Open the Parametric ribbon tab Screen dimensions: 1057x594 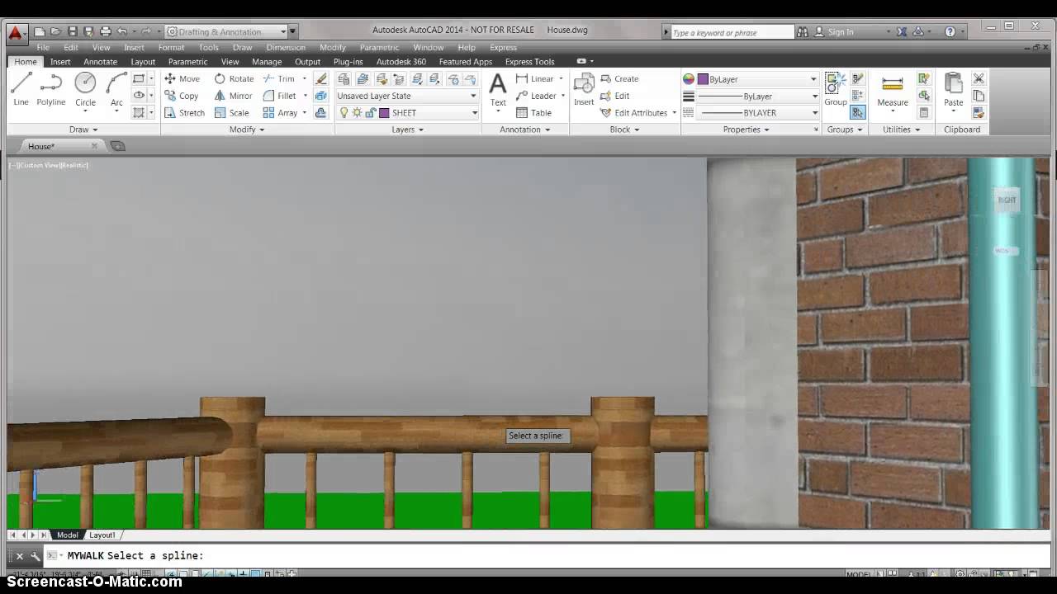[x=187, y=62]
